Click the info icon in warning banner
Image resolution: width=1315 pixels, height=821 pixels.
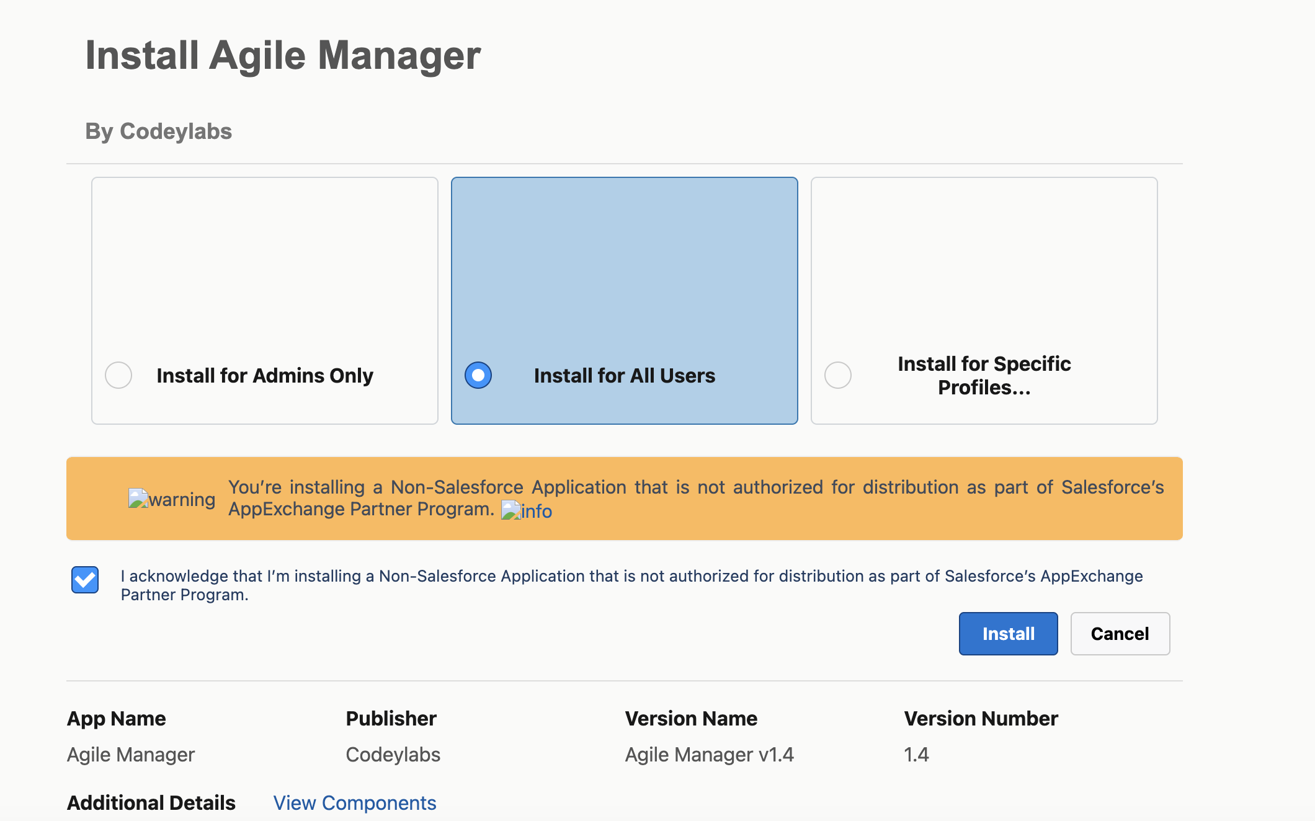pyautogui.click(x=527, y=511)
